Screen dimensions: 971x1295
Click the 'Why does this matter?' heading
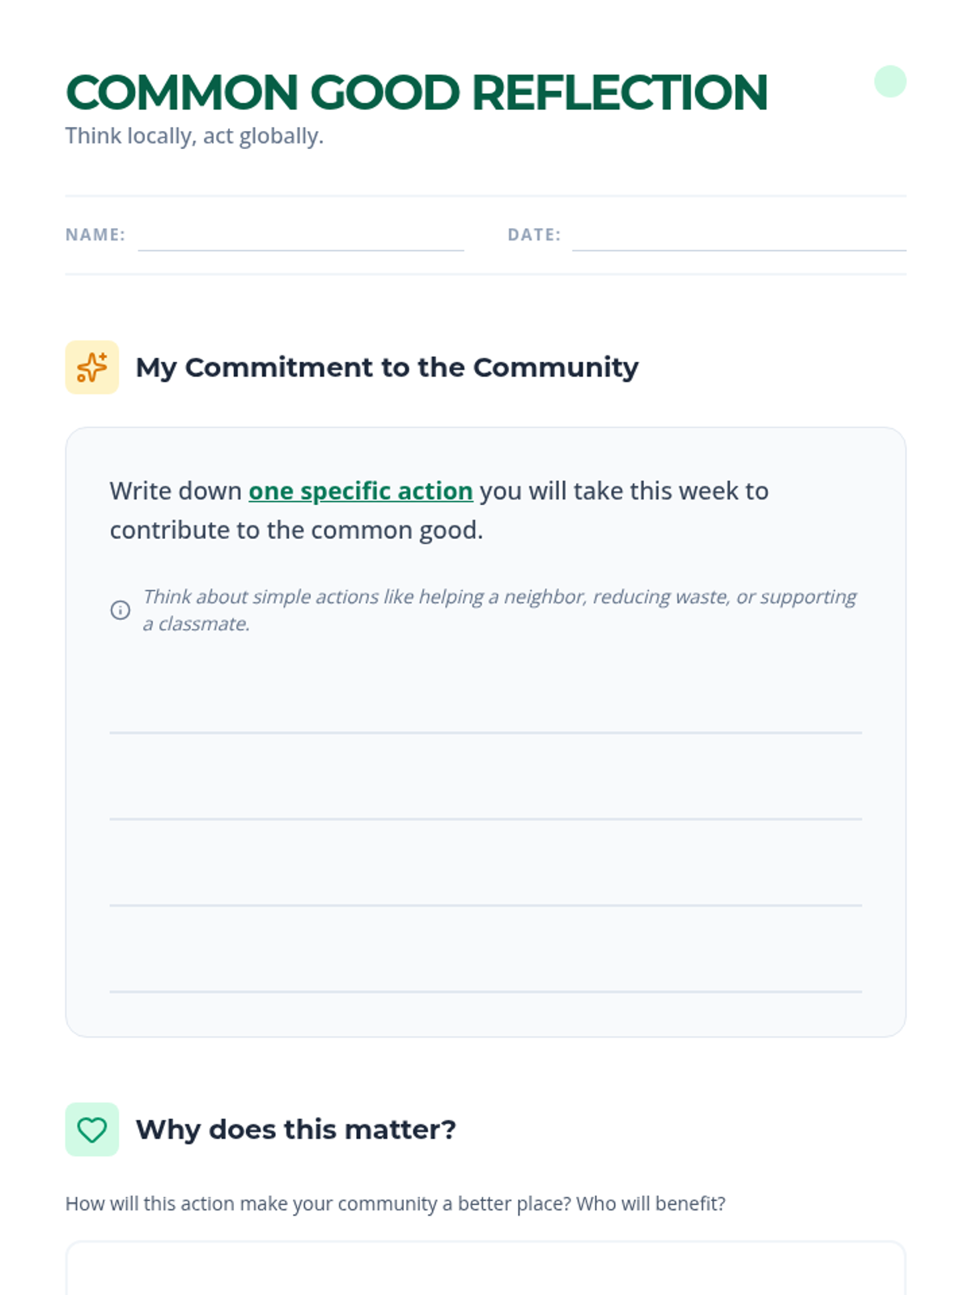click(x=295, y=1129)
